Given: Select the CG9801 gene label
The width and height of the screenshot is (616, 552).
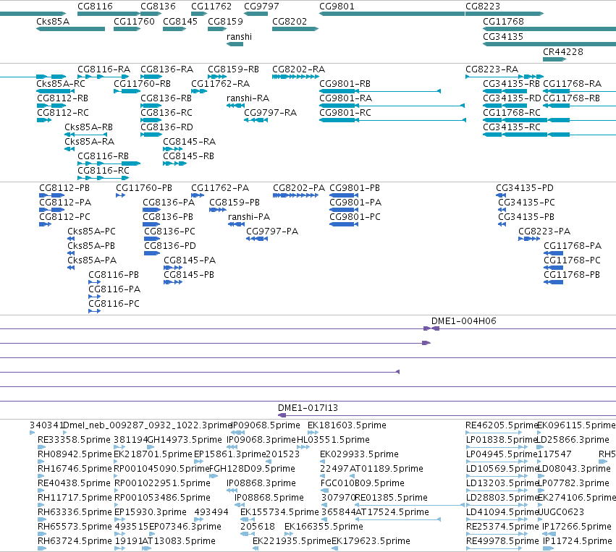Looking at the screenshot, I should 337,7.
